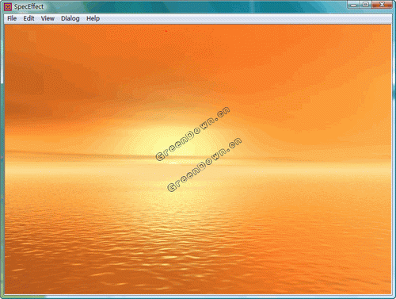
Task: Open the Edit menu
Action: coord(29,18)
